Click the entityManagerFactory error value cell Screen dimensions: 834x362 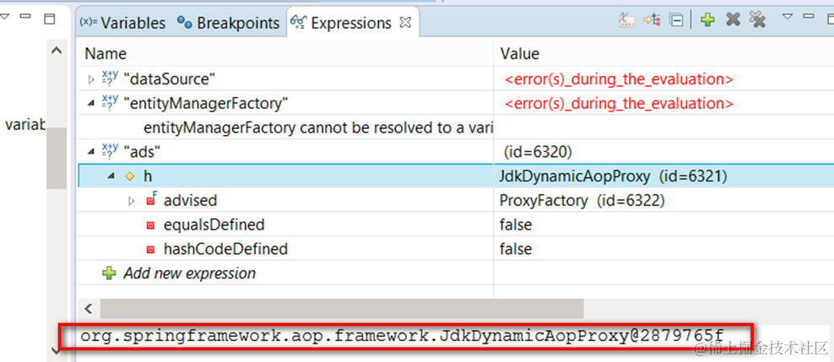(619, 103)
